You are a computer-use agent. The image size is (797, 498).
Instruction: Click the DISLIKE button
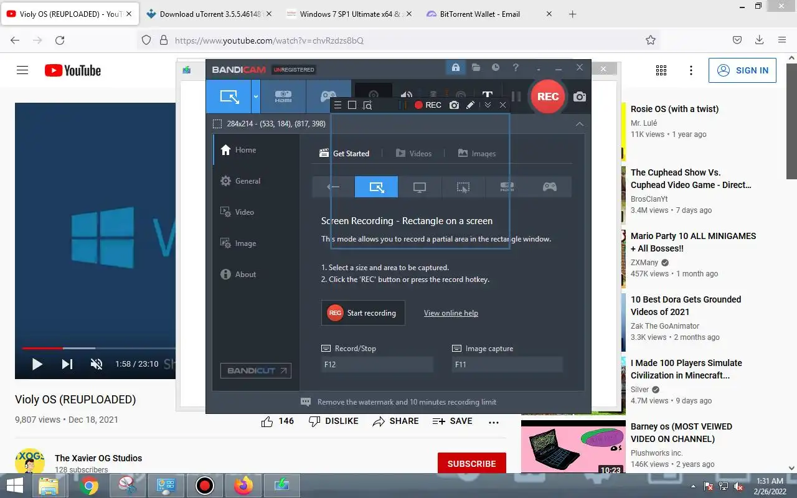point(334,421)
